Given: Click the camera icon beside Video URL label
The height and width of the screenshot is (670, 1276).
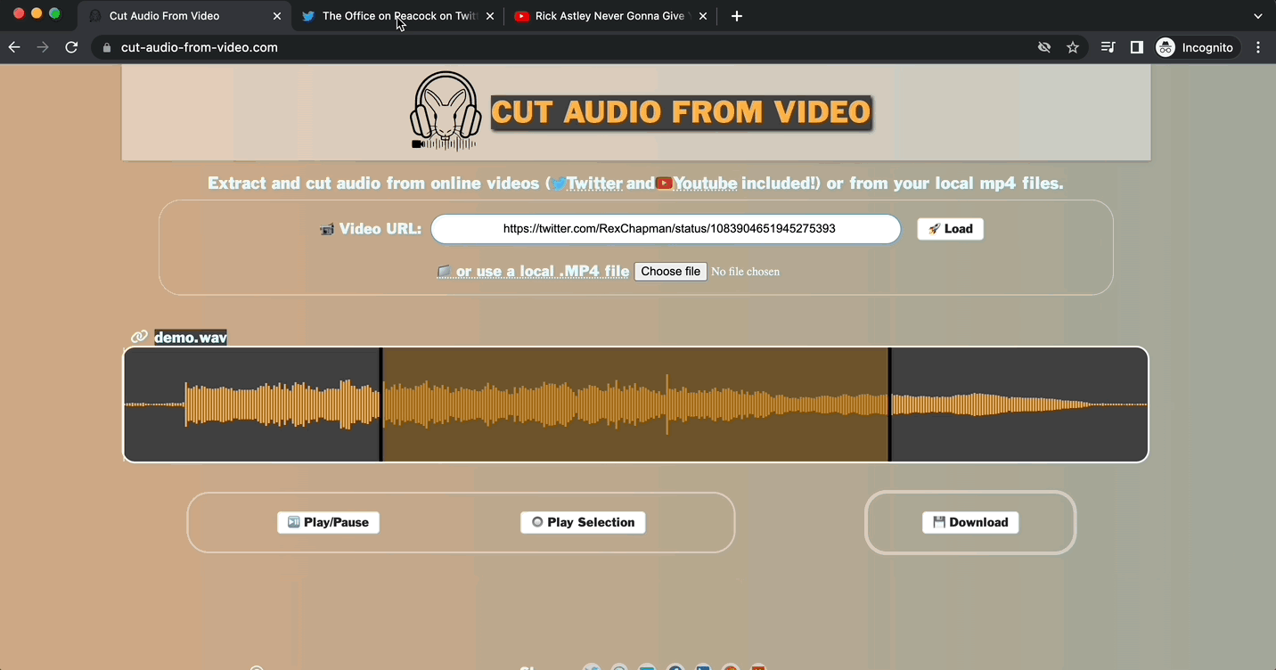Looking at the screenshot, I should tap(327, 230).
